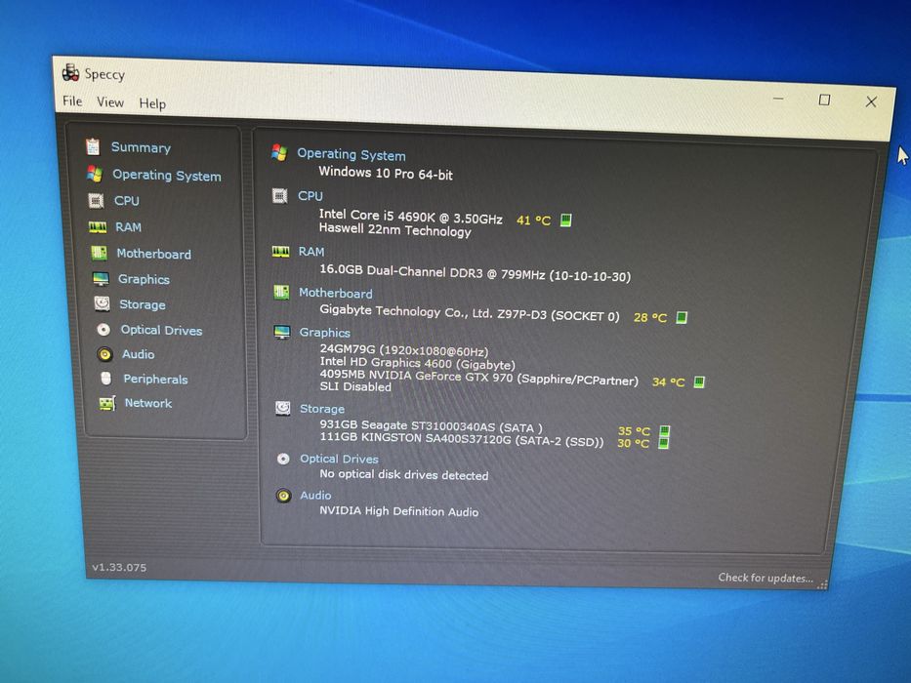Click the Speccy app icon in title bar
This screenshot has width=911, height=683.
tap(70, 72)
